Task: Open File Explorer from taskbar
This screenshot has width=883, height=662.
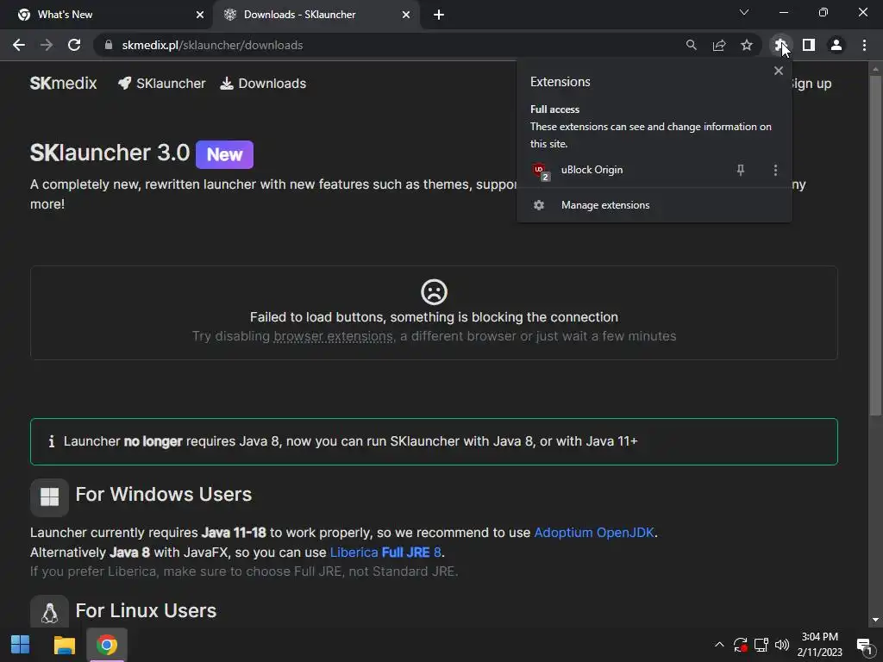Action: tap(64, 645)
